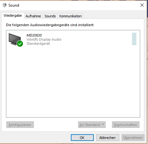Close the Sound dialog window

[x=142, y=5]
